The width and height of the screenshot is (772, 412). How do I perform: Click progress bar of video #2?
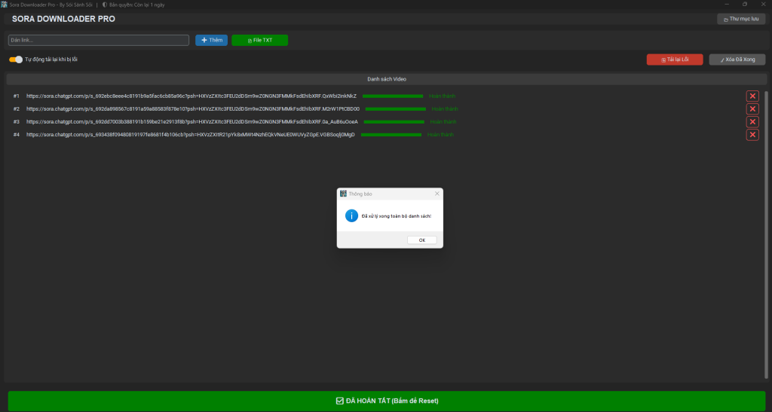[395, 108]
